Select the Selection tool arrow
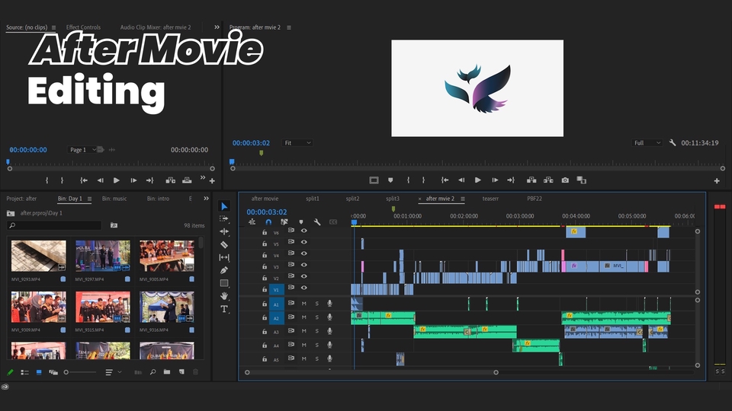Image resolution: width=732 pixels, height=411 pixels. (x=224, y=206)
